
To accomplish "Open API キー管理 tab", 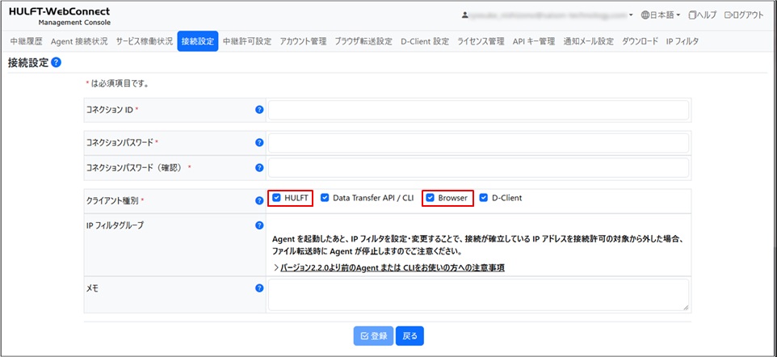I will [534, 42].
